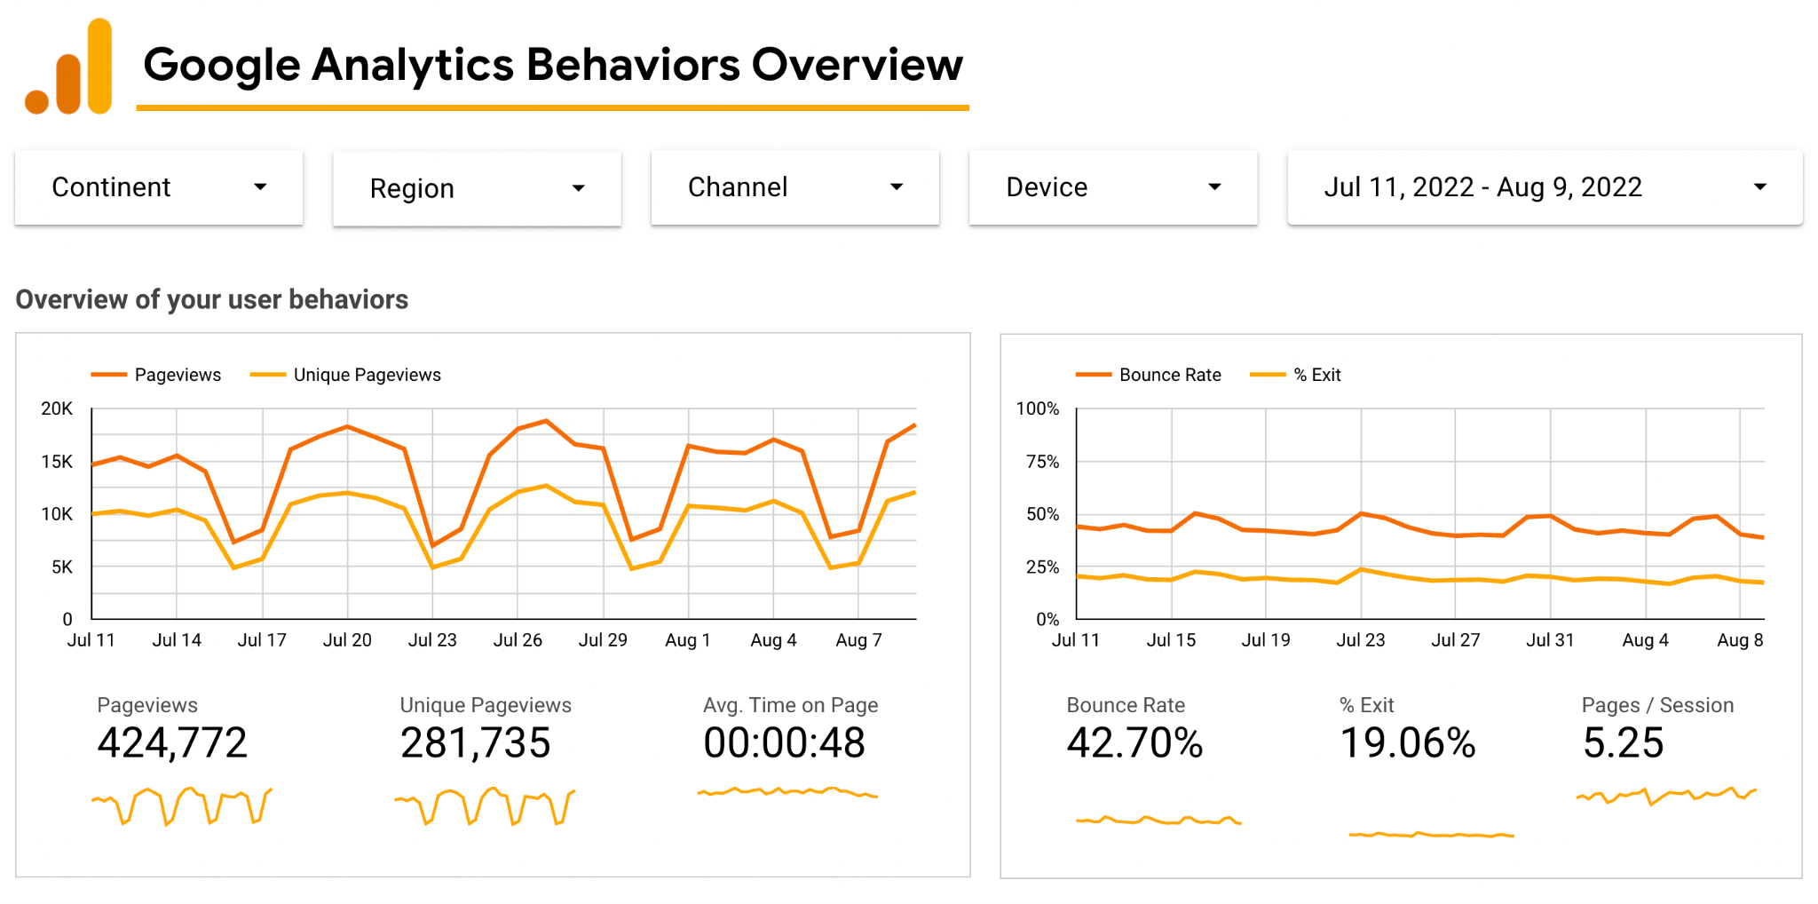Open the Region filter dropdown

(476, 188)
